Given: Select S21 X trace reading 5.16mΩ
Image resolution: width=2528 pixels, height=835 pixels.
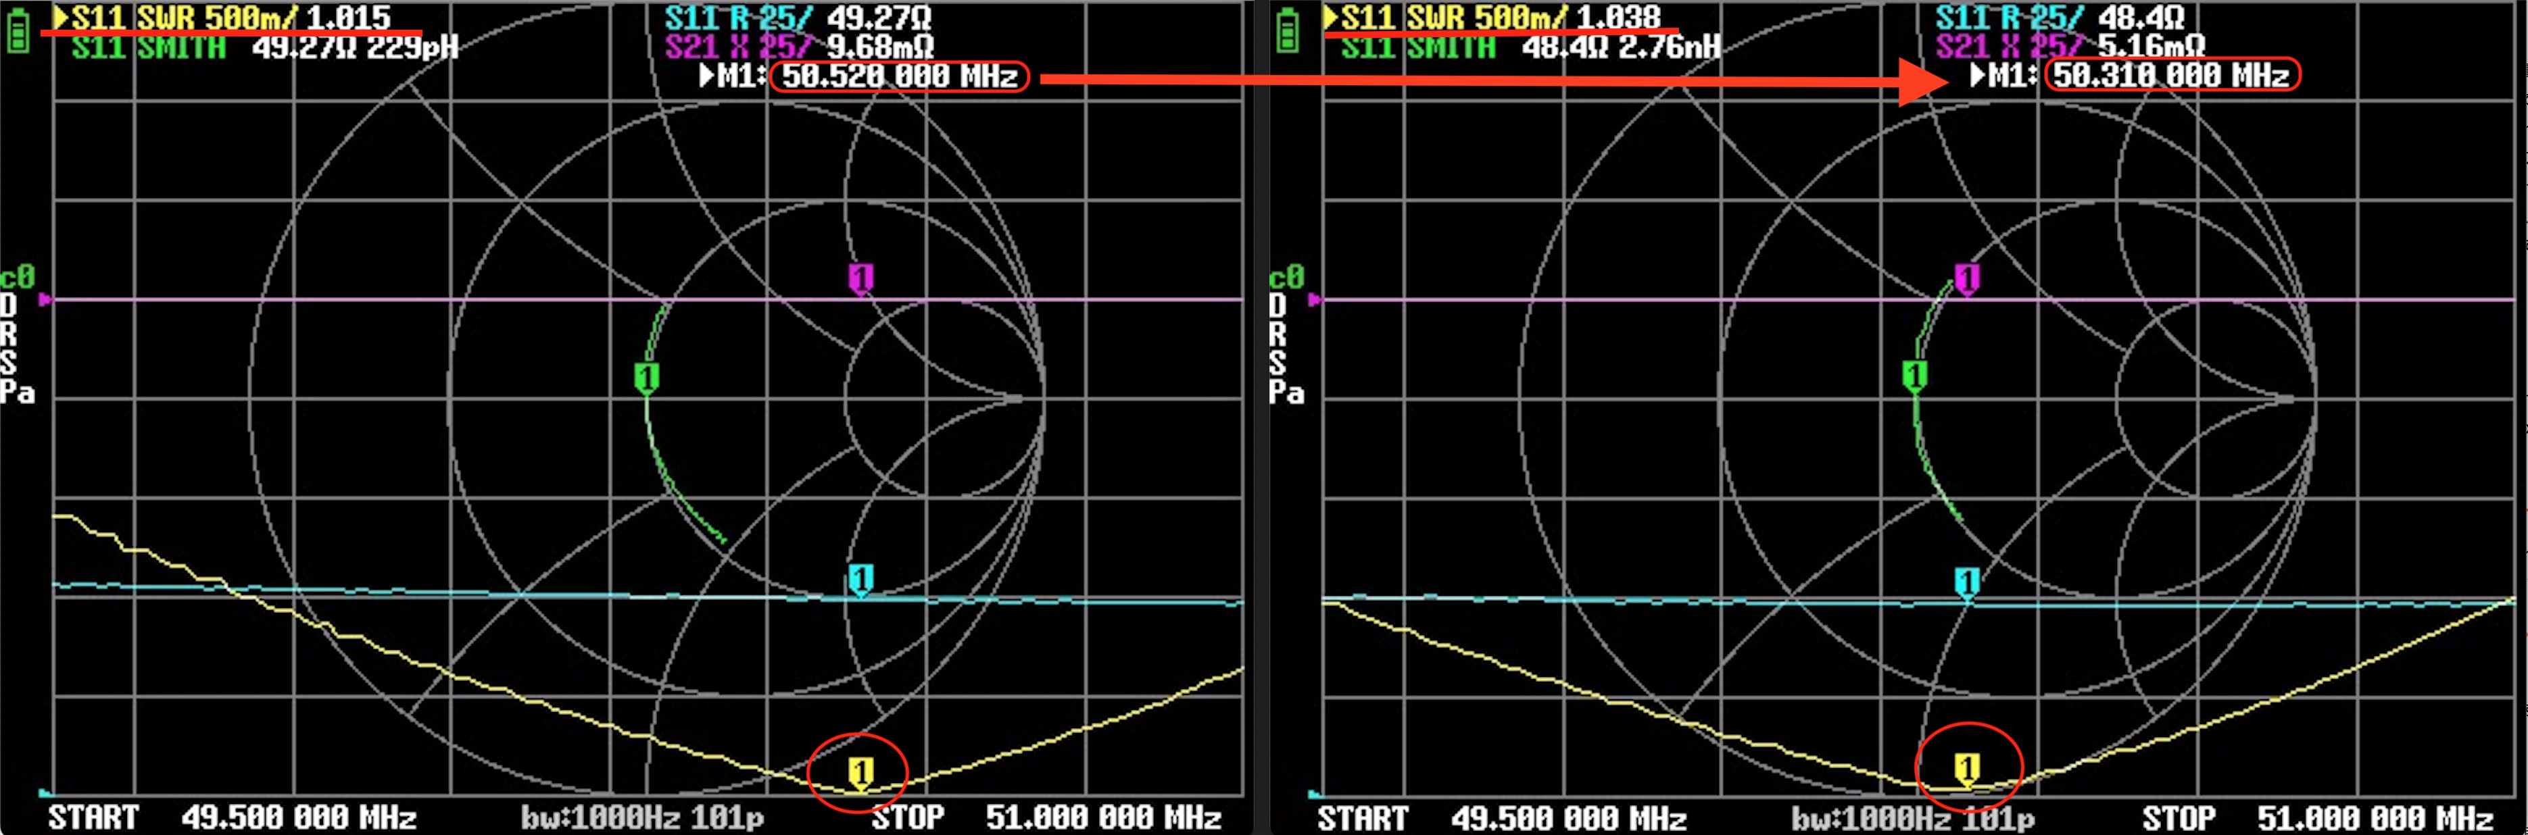Looking at the screenshot, I should tap(2070, 46).
